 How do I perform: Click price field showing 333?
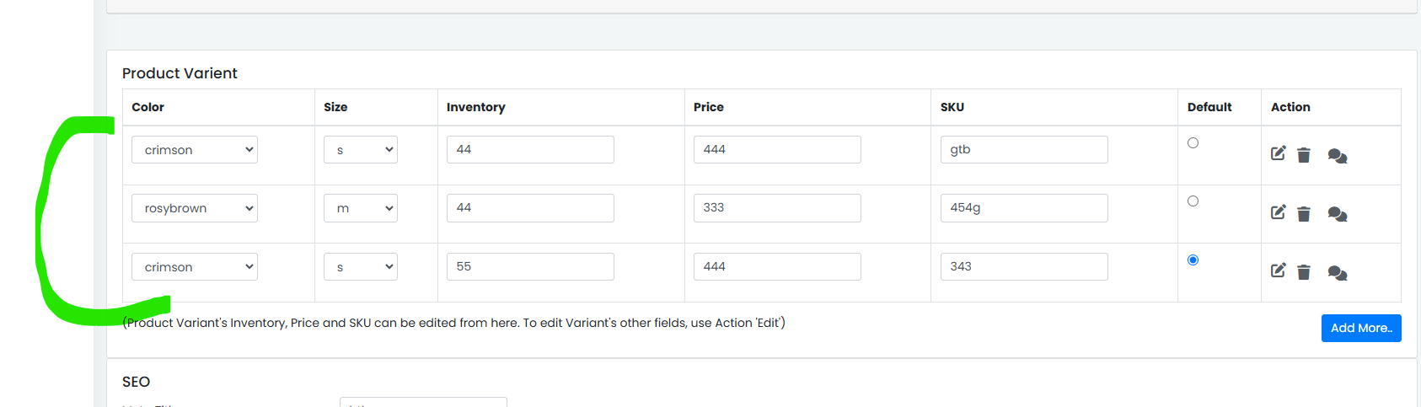point(777,208)
